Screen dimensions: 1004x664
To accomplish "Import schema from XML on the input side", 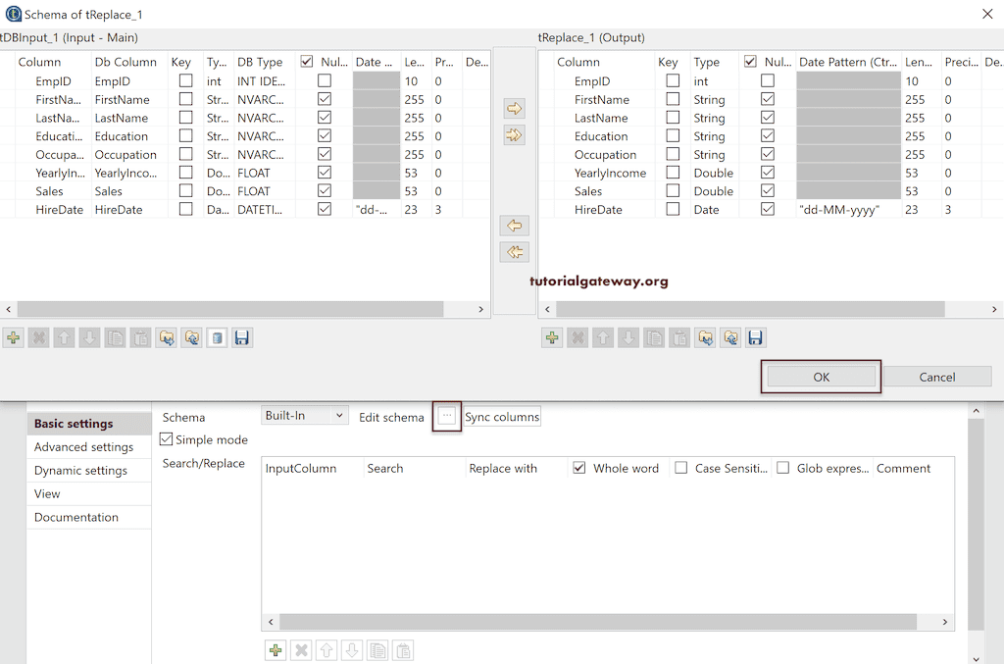I will (x=165, y=337).
